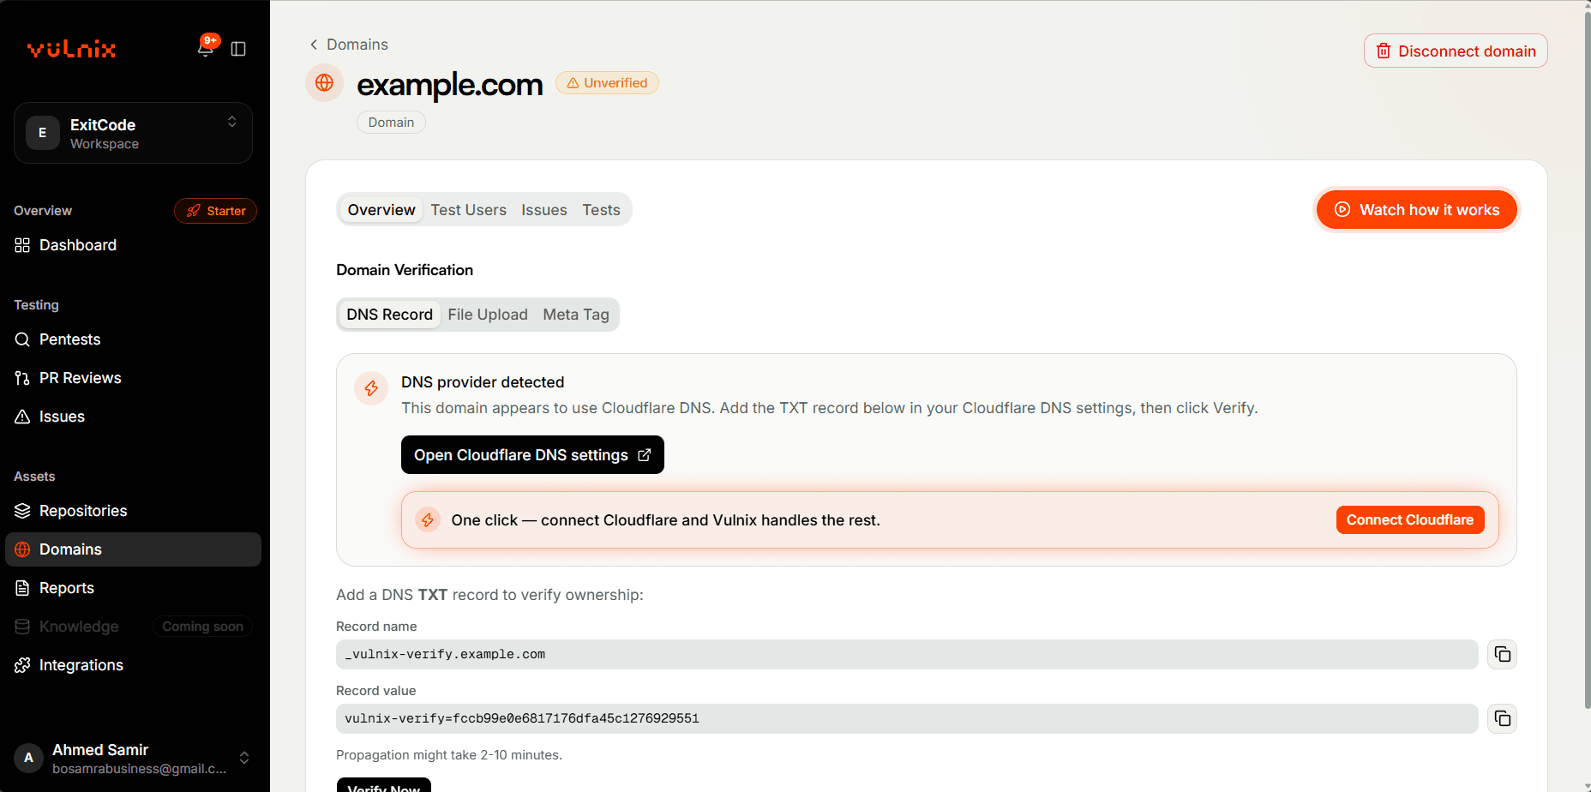Click Verify Now button
The image size is (1591, 792).
point(384,785)
